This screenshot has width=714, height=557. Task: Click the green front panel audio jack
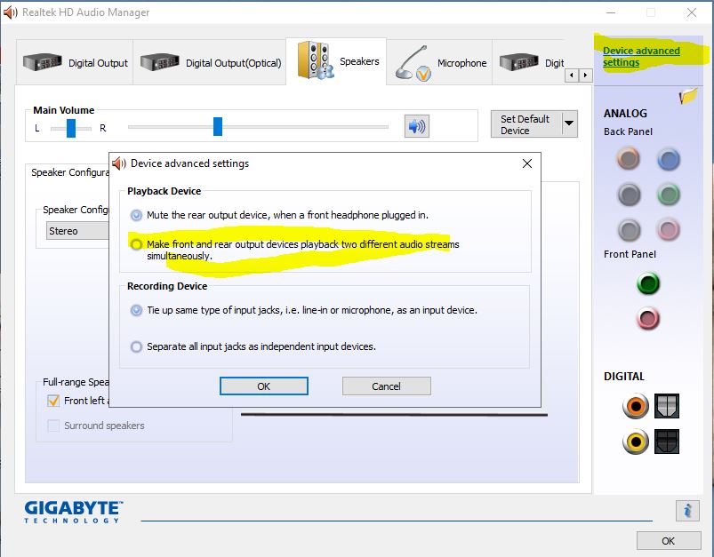pos(648,284)
